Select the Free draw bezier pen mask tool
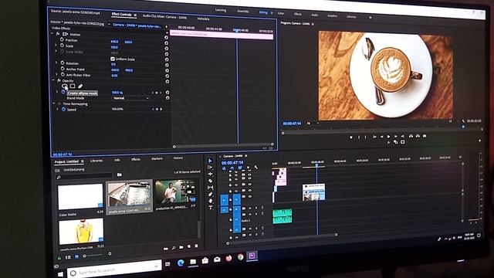The height and width of the screenshot is (278, 494). (80, 86)
